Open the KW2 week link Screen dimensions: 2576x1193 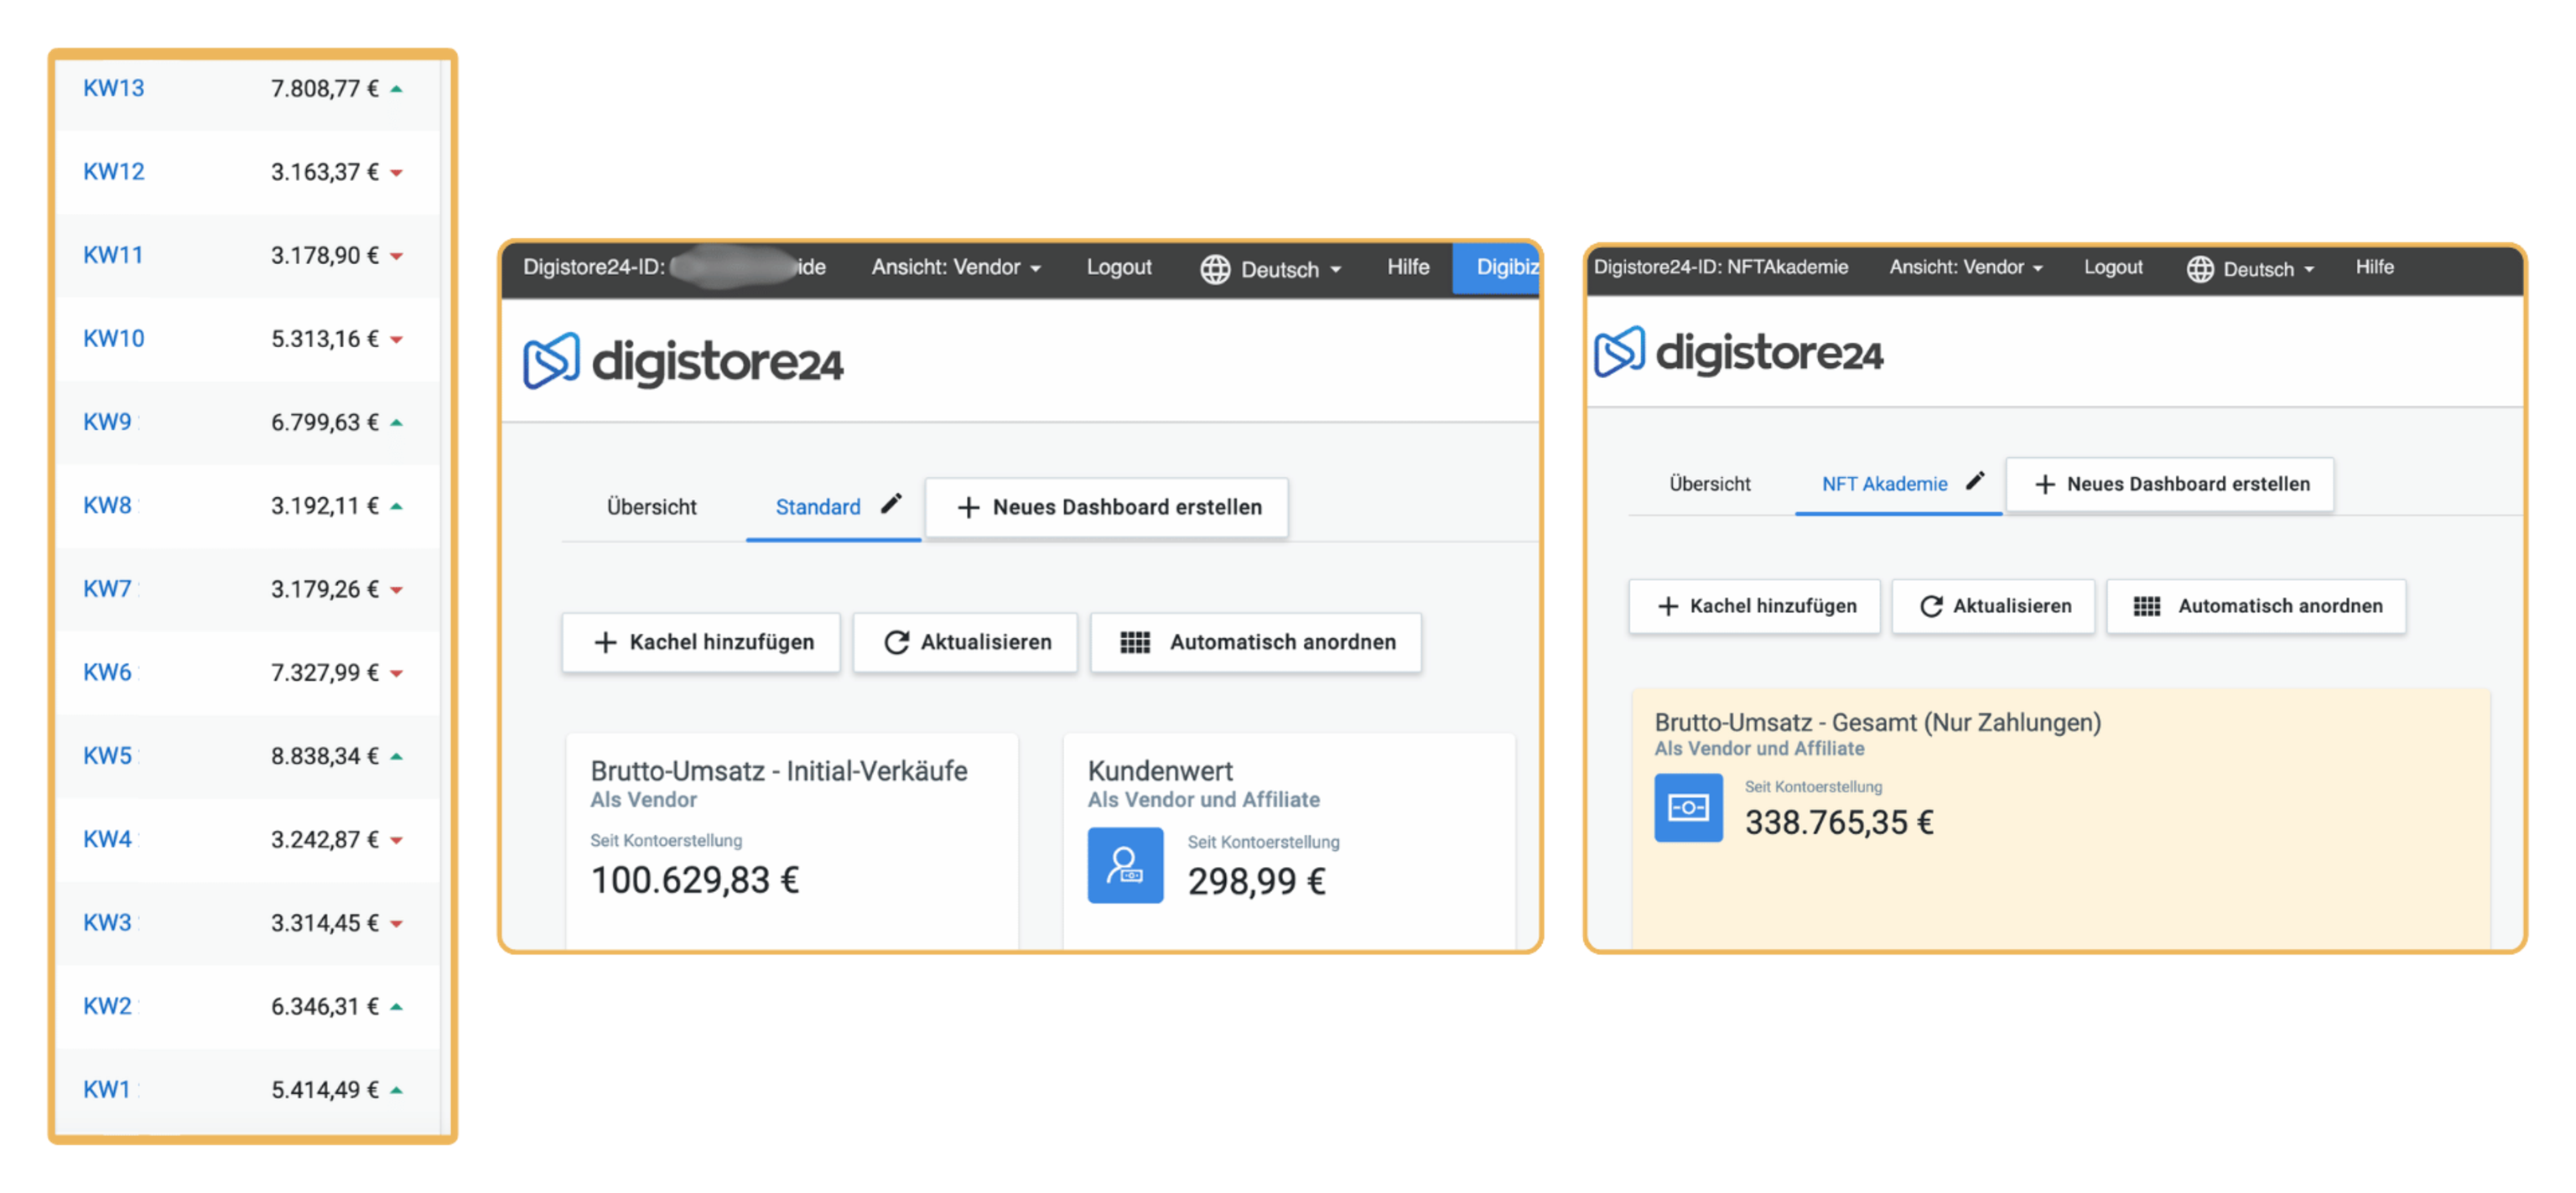point(107,1006)
